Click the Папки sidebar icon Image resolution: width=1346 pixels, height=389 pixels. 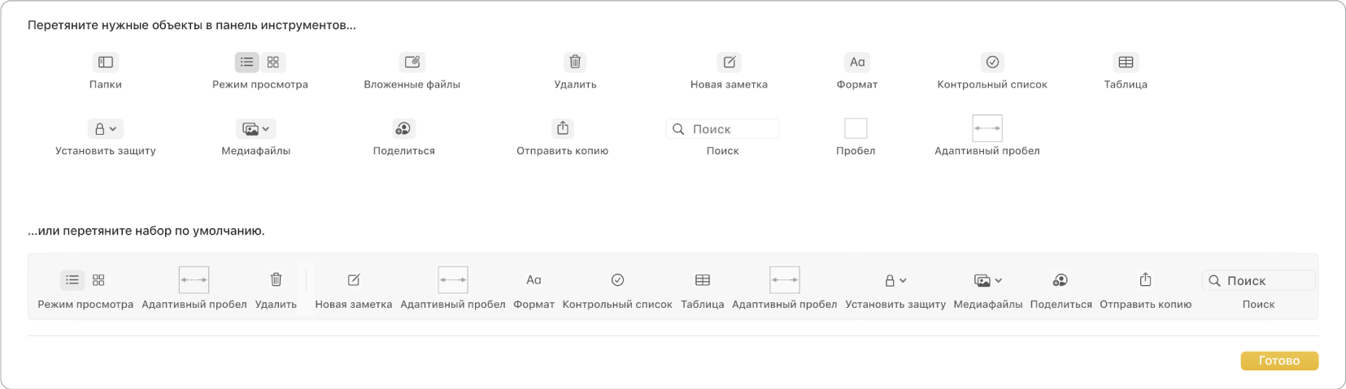106,62
